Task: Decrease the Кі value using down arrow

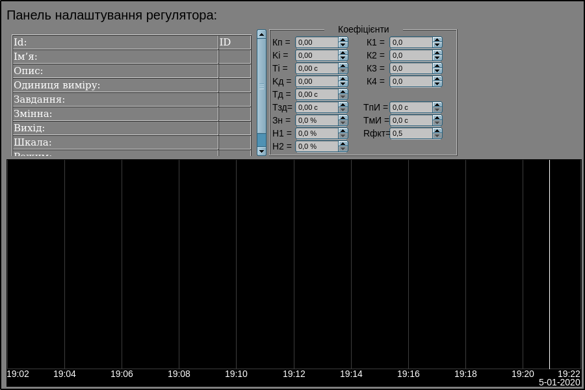Action: tap(343, 58)
